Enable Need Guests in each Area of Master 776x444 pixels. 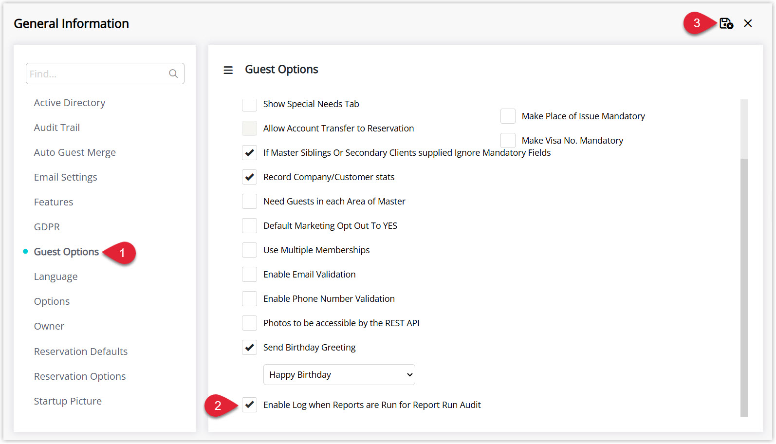[x=250, y=201]
